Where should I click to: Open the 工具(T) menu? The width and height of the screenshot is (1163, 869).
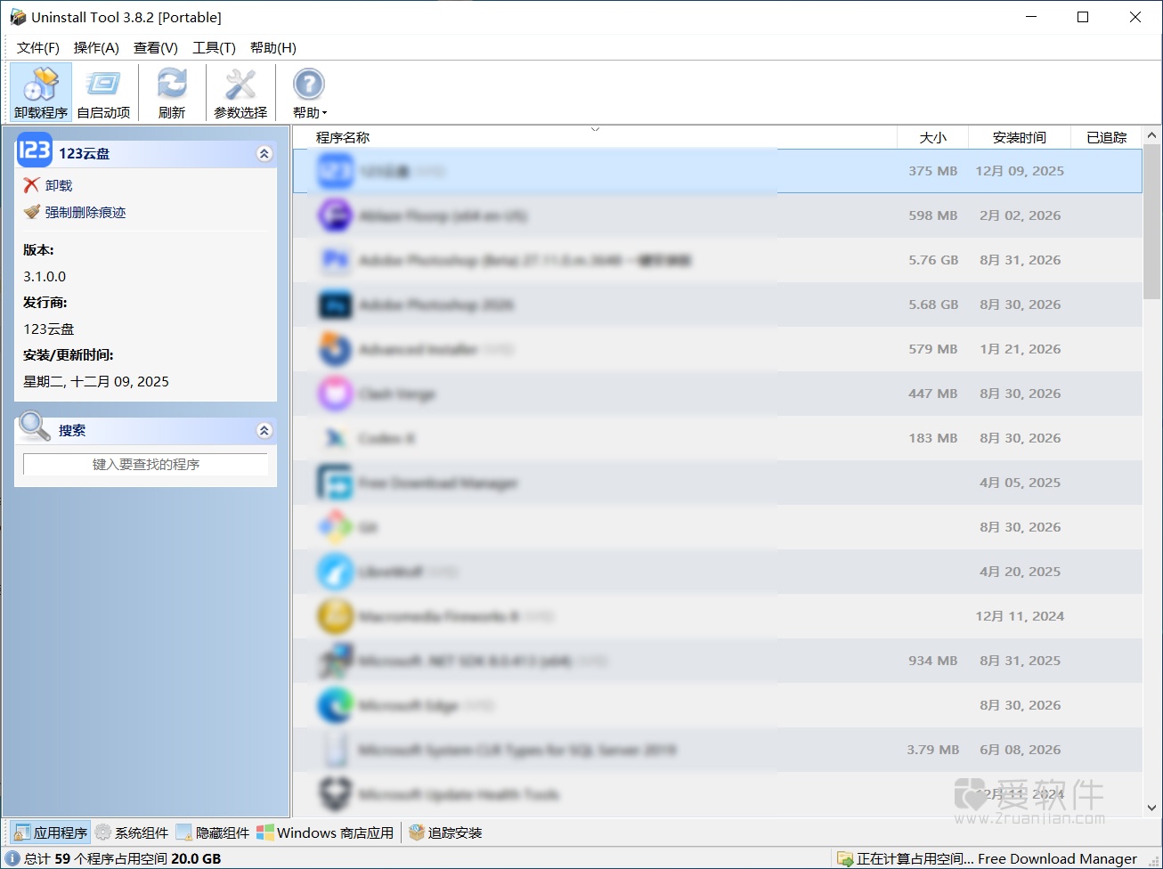[214, 48]
